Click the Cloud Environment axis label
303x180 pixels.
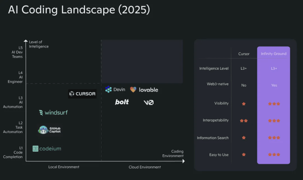tap(145, 167)
